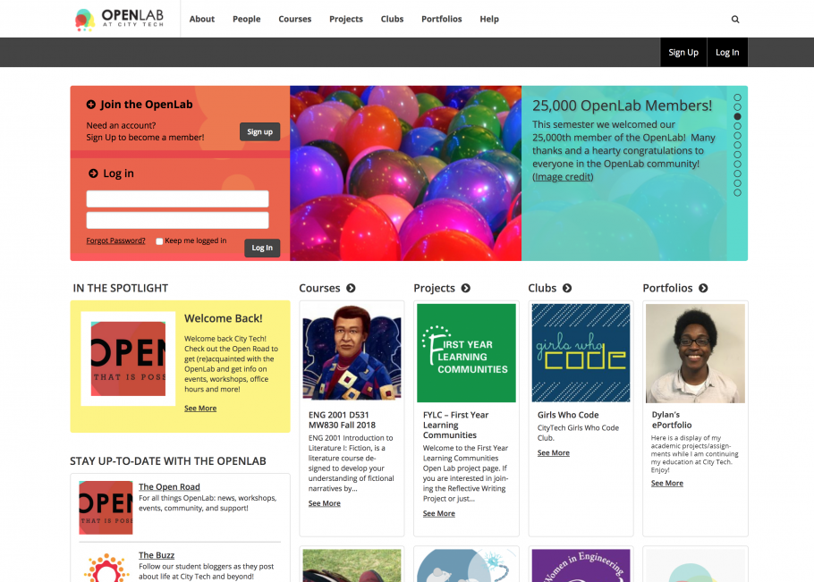Open the Image credit link
This screenshot has height=582, width=814.
[x=563, y=177]
